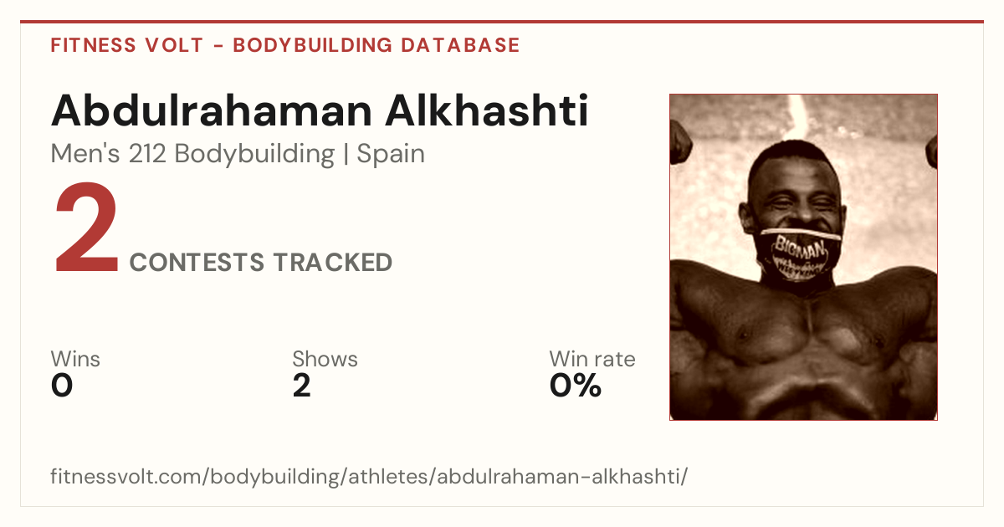Click the big red number 2
Image resolution: width=1004 pixels, height=527 pixels.
click(87, 230)
